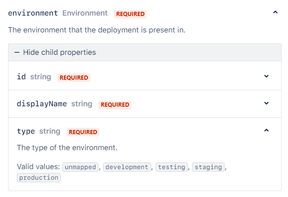Select the staging valid value chip

point(208,167)
